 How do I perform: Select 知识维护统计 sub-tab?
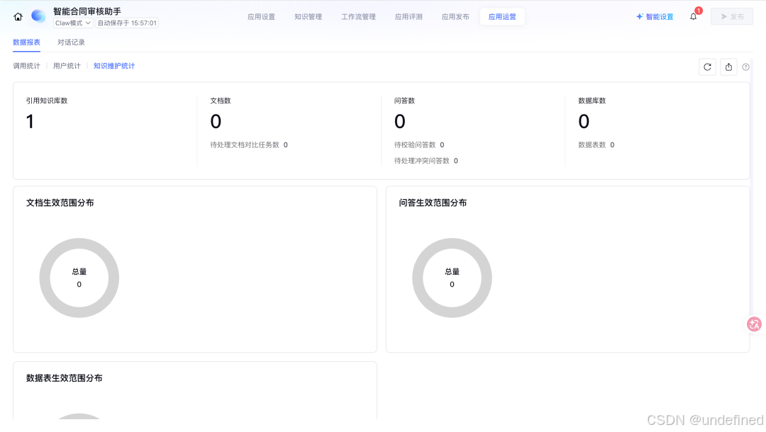114,66
